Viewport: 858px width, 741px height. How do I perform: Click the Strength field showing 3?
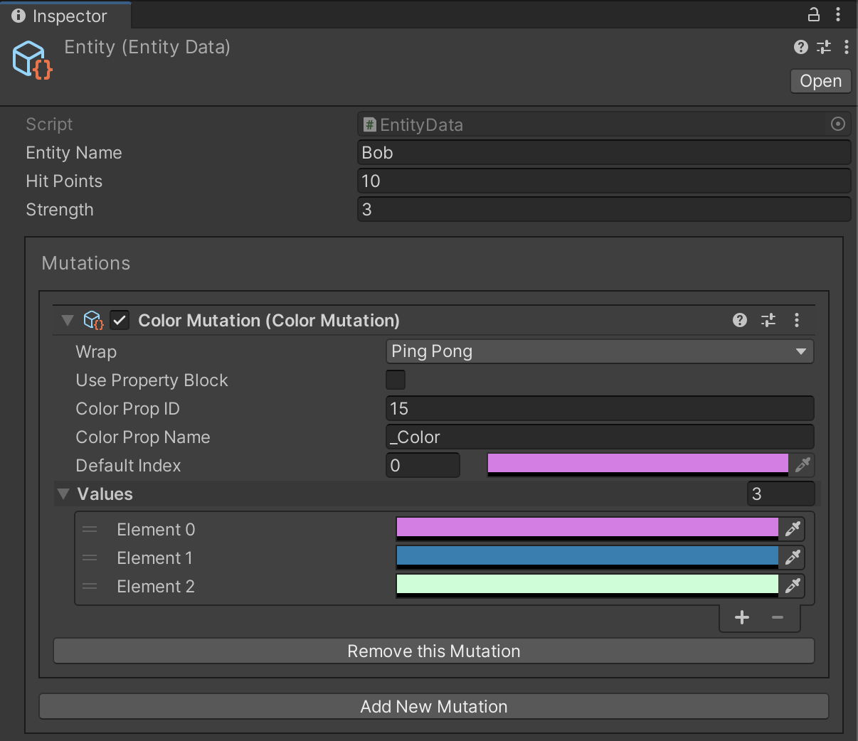click(604, 210)
